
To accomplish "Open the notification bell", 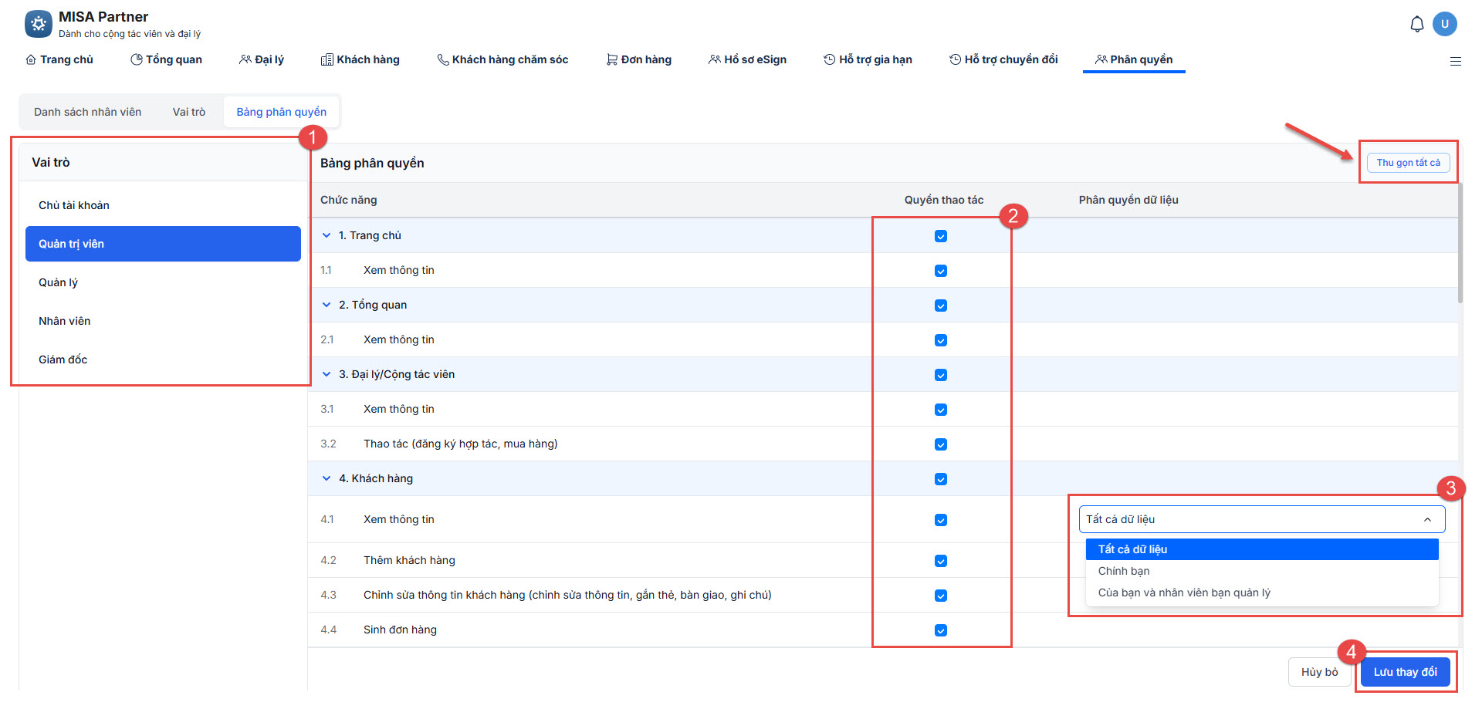I will coord(1416,25).
